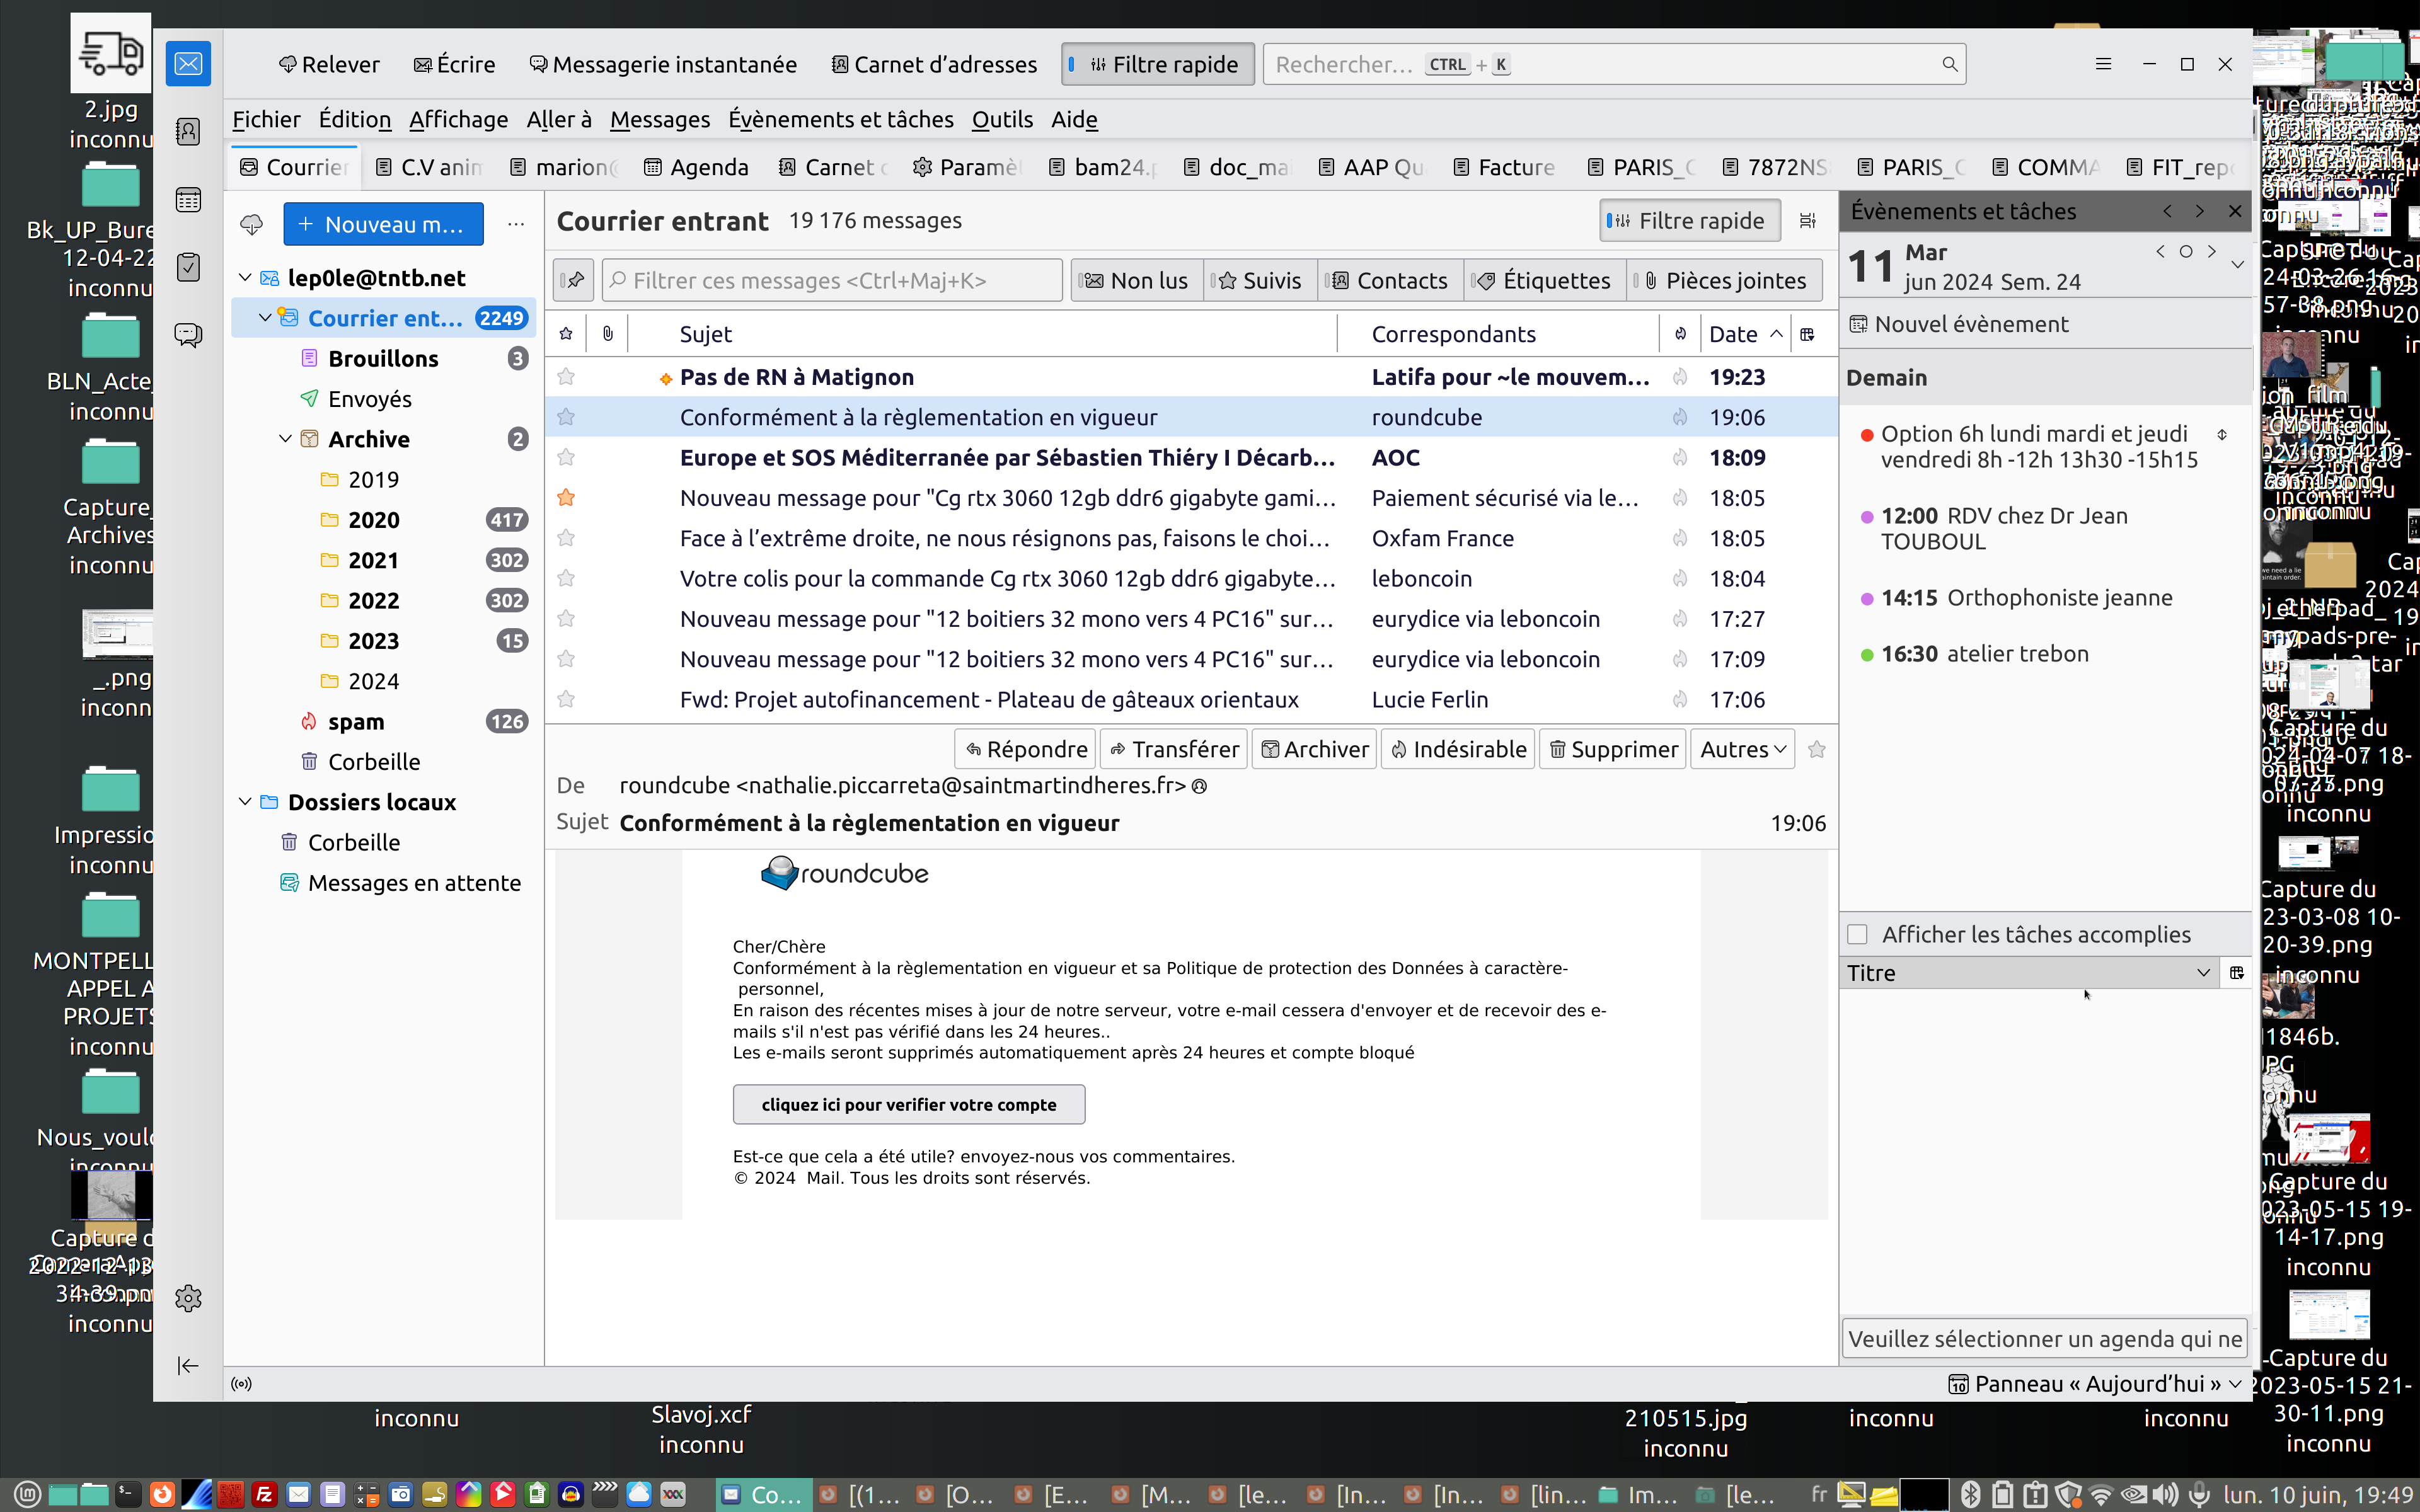
Task: Click 'Nouveau message' button
Action: pos(383,224)
